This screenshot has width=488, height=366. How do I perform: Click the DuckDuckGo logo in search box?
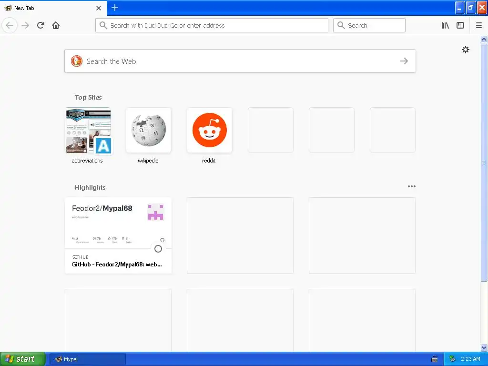tap(77, 61)
